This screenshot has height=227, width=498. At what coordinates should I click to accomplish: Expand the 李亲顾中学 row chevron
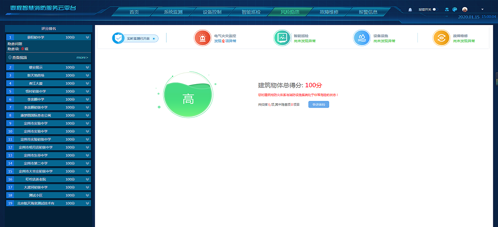[x=88, y=99]
